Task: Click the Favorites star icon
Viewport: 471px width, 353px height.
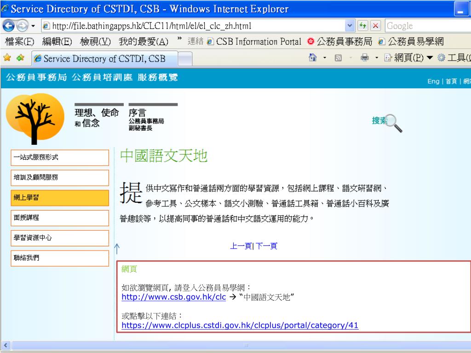Action: click(7, 57)
